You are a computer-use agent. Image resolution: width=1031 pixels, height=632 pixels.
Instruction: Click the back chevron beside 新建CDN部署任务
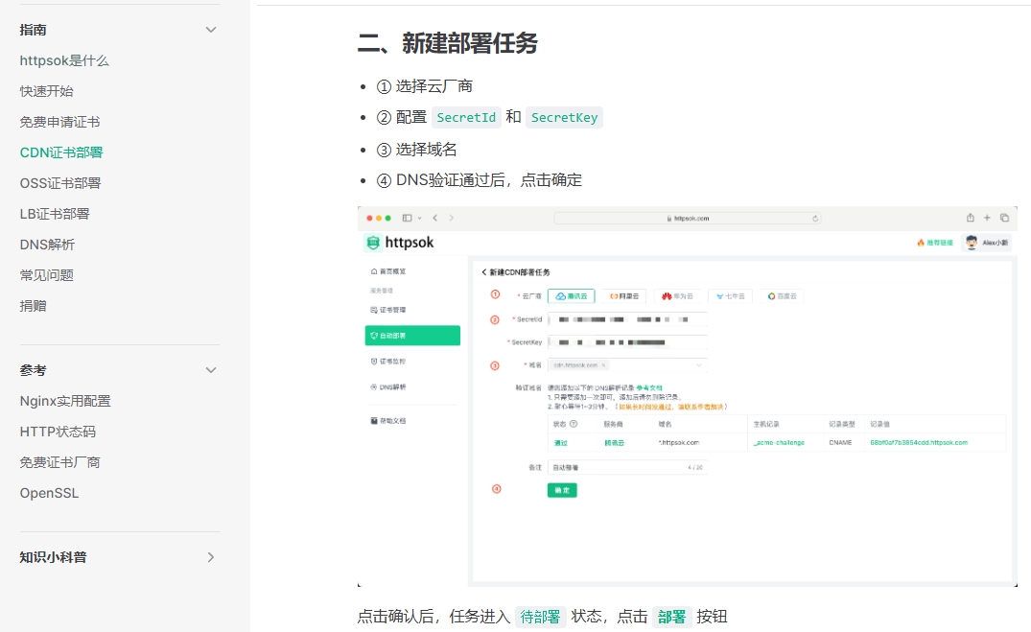(x=484, y=272)
